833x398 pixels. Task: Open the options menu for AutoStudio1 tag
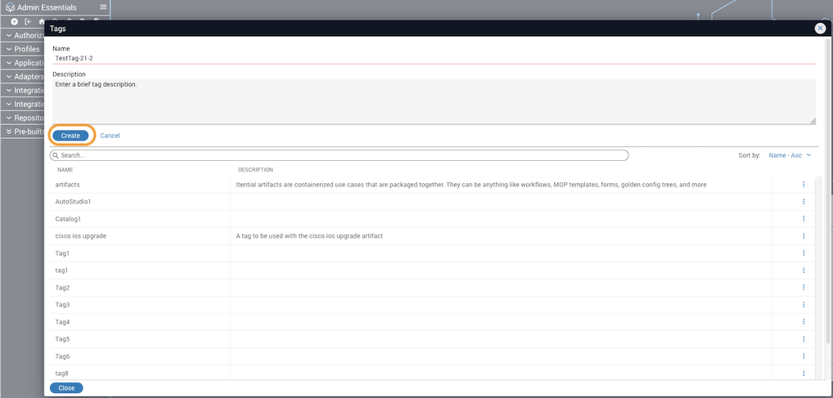coord(804,202)
